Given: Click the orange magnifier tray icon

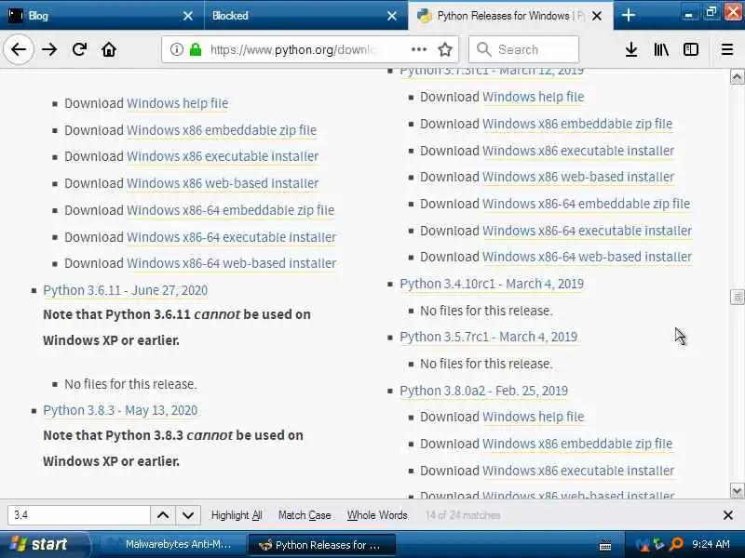Looking at the screenshot, I should (676, 544).
